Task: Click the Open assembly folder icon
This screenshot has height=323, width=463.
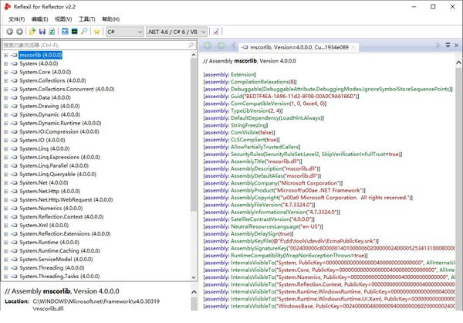Action: click(32, 32)
